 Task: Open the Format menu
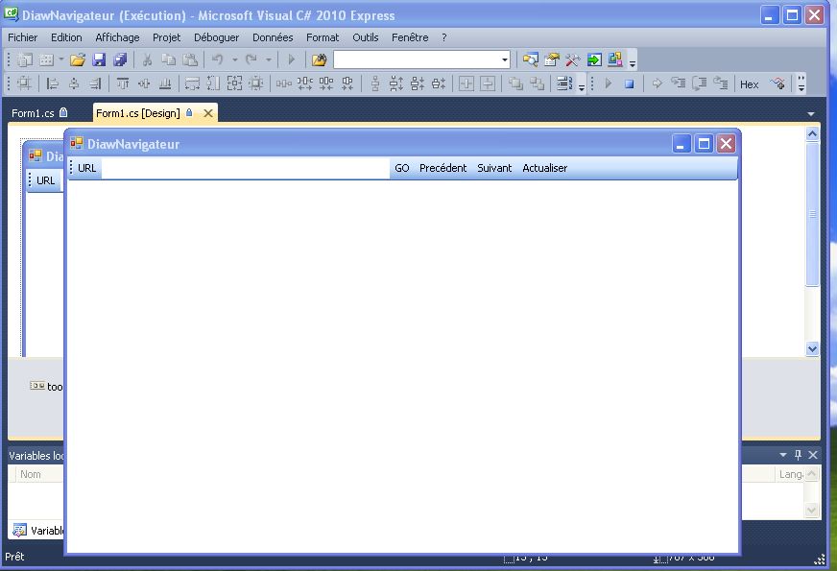click(x=323, y=37)
